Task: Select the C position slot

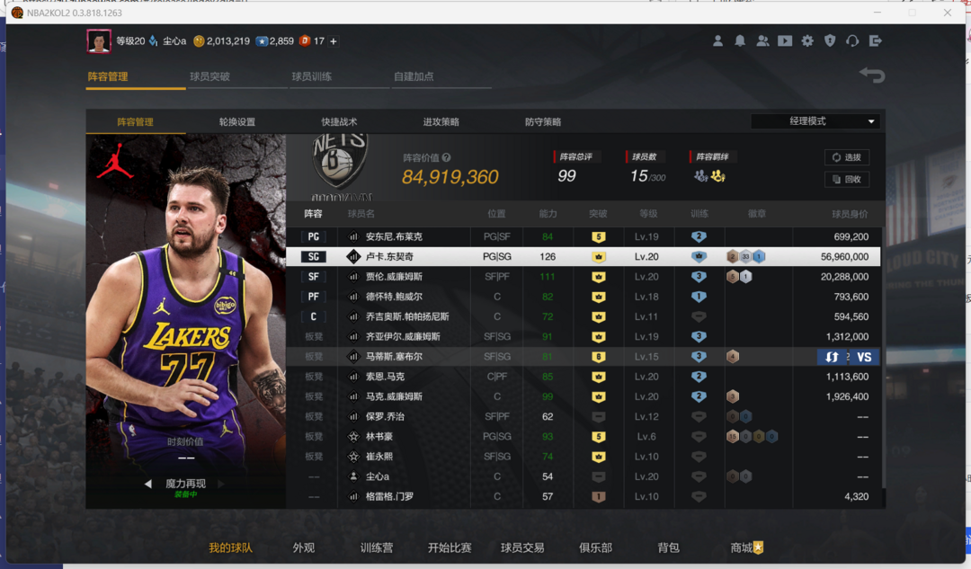Action: (314, 316)
